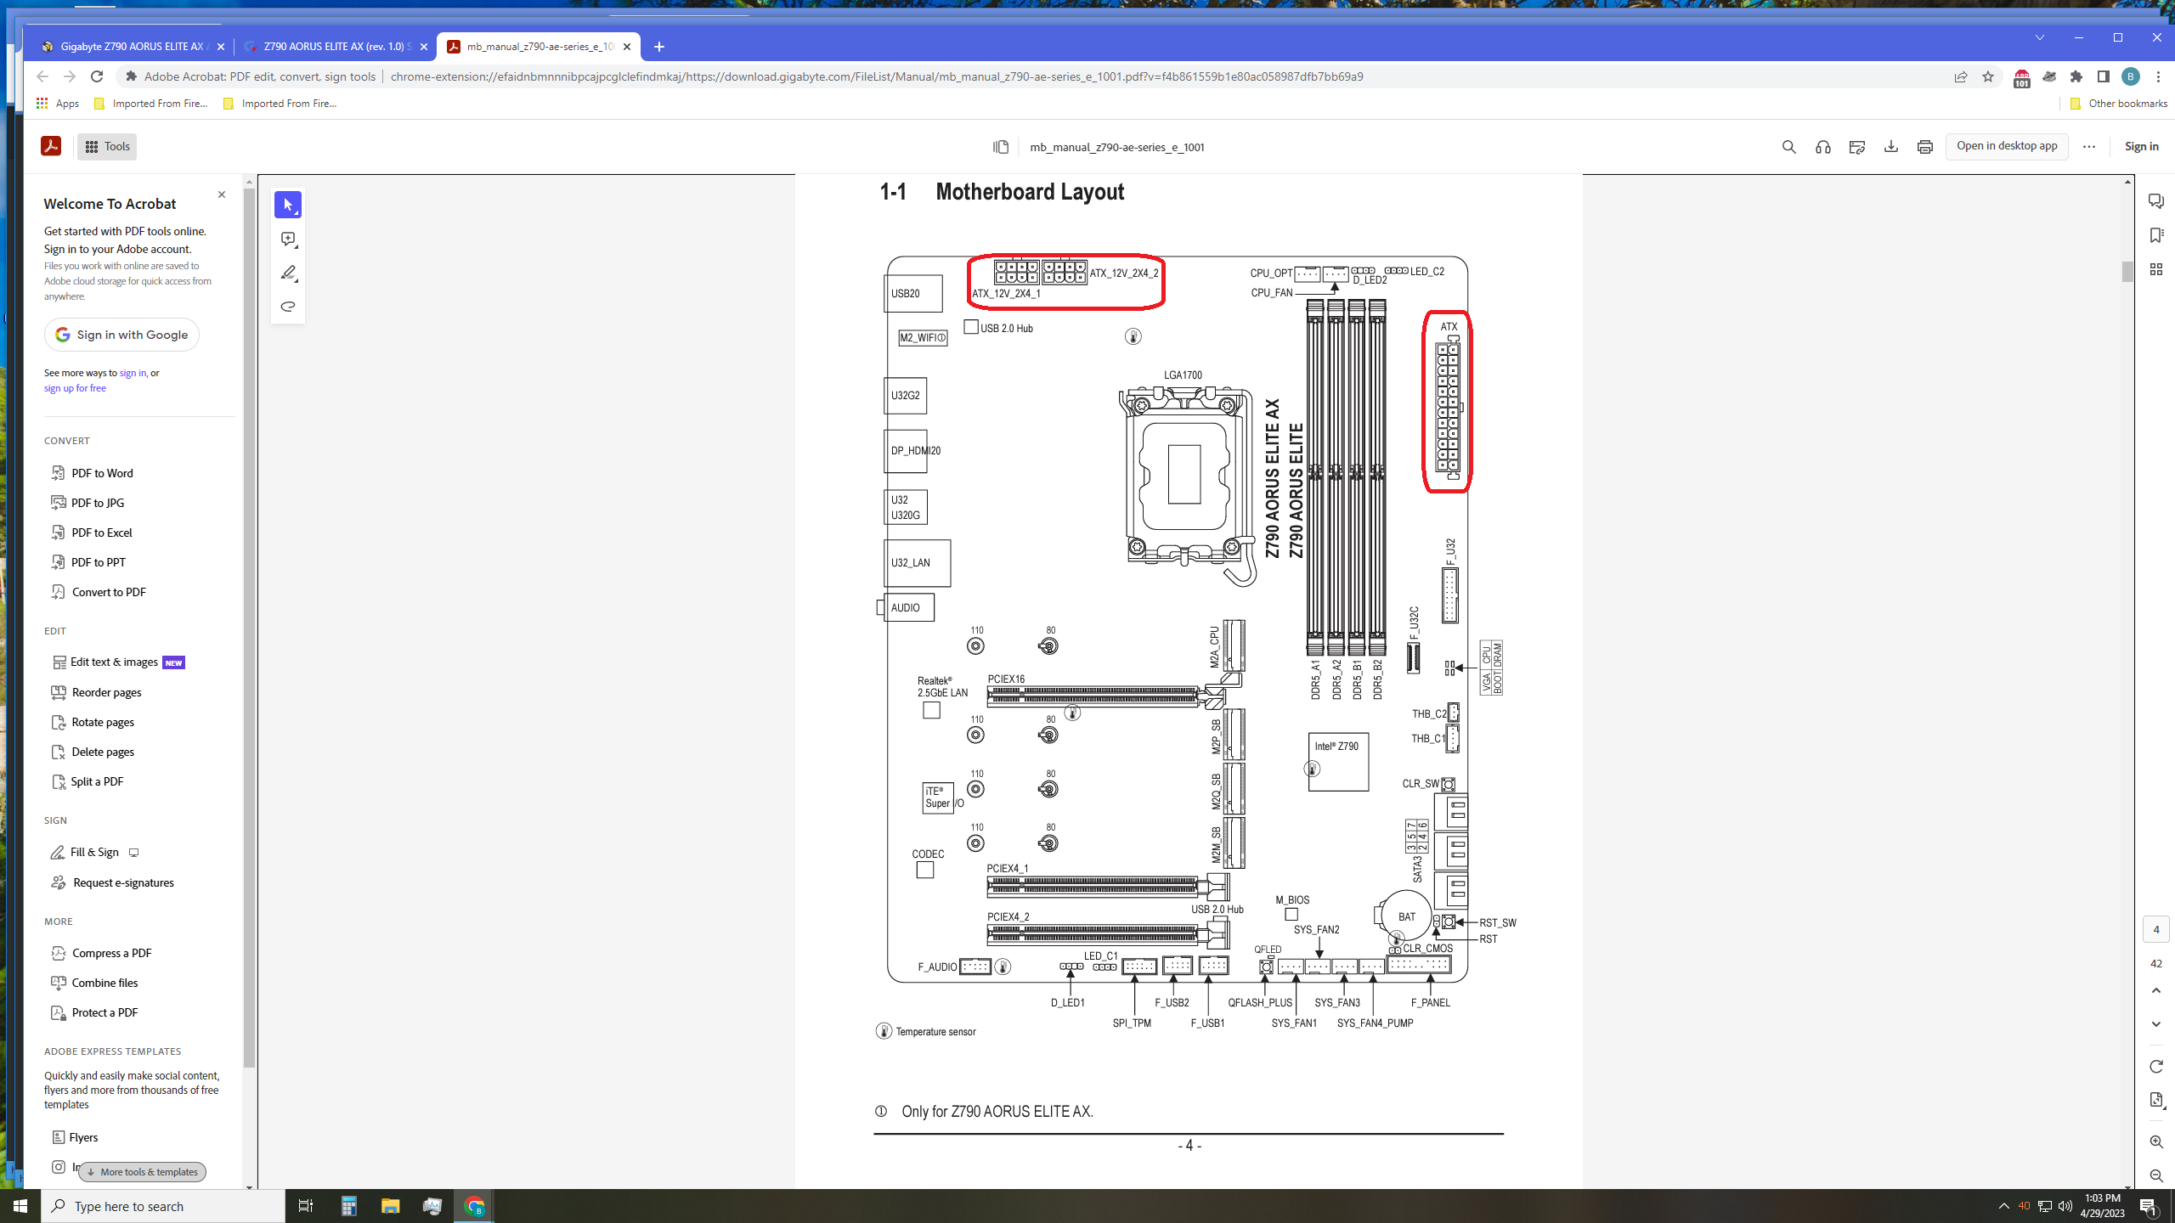The image size is (2175, 1223).
Task: Open Chrome extensions puzzle icon
Action: point(2076,76)
